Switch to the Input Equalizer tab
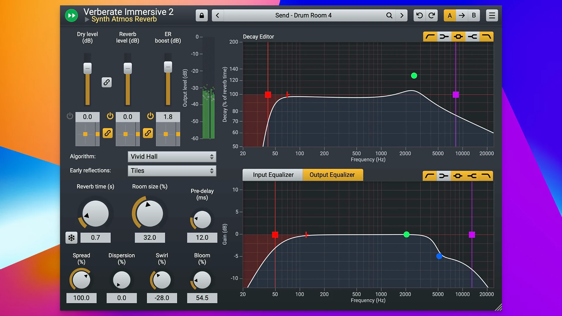Screen dimensions: 562x316 point(273,175)
